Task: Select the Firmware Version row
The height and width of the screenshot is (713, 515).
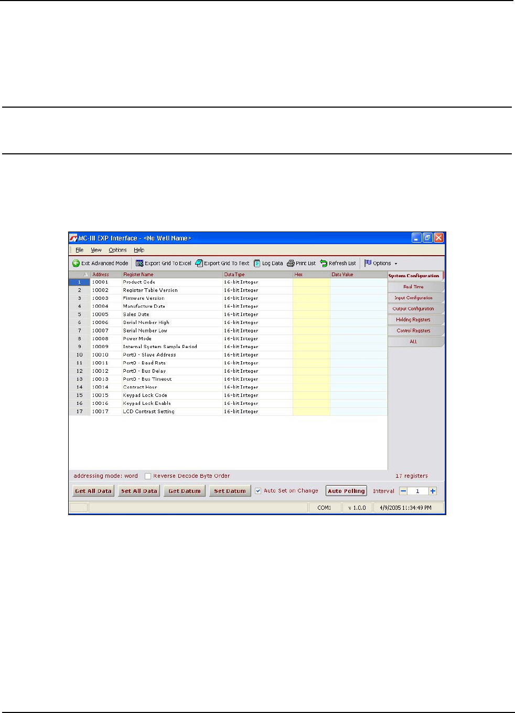Action: pyautogui.click(x=228, y=298)
